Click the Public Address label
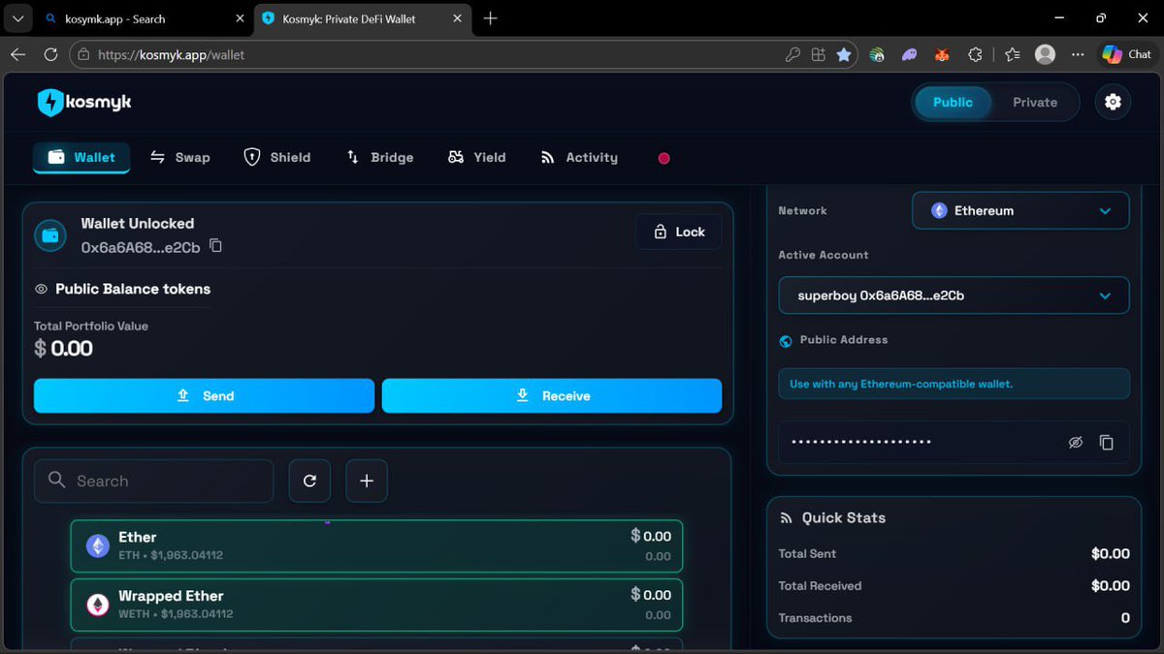This screenshot has width=1164, height=654. (x=843, y=340)
